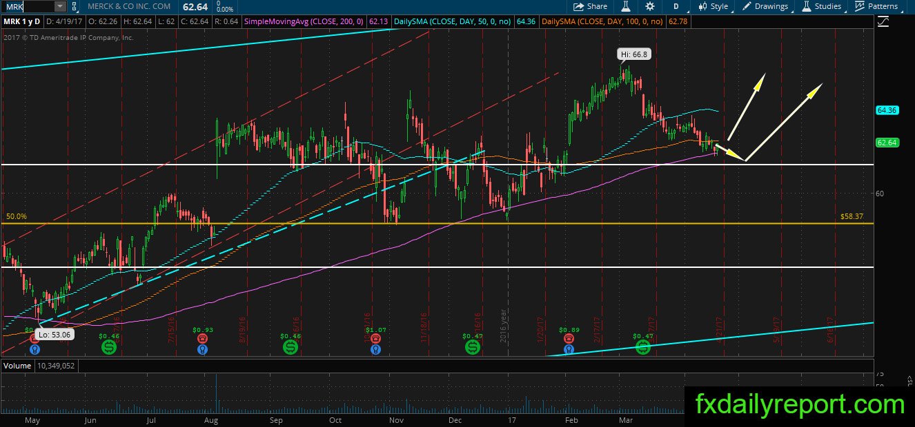Click the Share button
Screen dimensions: 915x427
(x=590, y=6)
